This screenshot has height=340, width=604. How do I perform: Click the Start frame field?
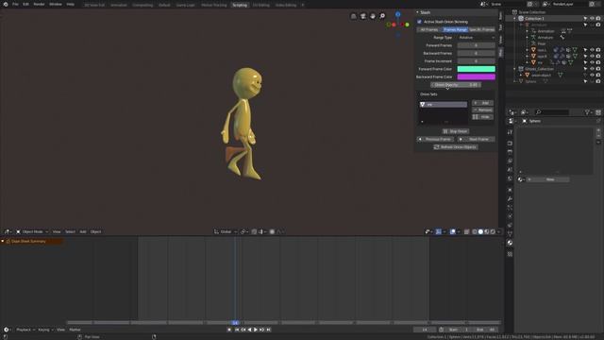[459, 330]
